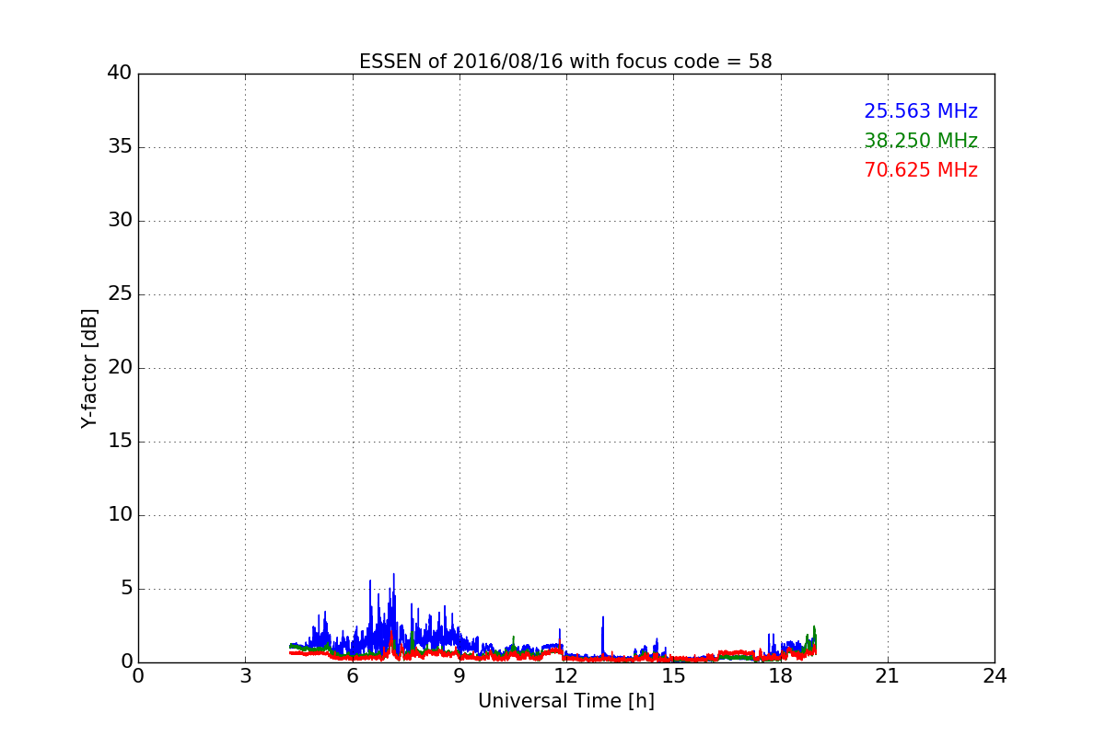This screenshot has width=1105, height=736.
Task: Click the Universal Time [h] axis label
Action: (566, 701)
